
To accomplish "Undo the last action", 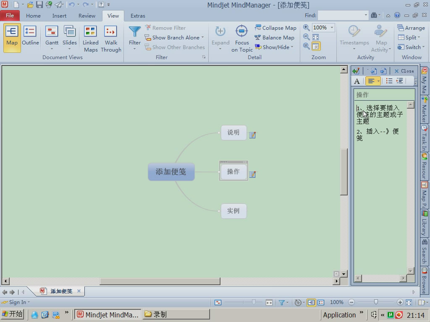I will (x=71, y=5).
